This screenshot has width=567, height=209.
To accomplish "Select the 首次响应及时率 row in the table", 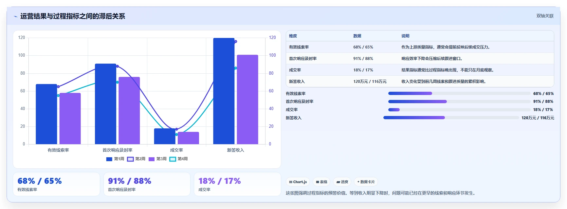I will tap(420, 59).
